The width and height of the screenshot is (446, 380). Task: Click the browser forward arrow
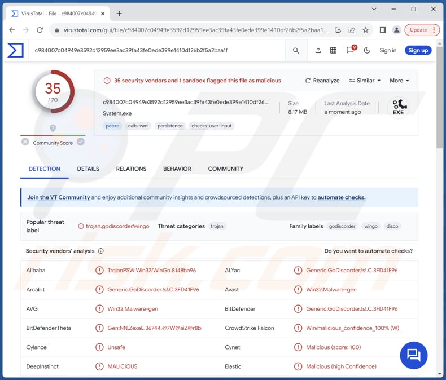coord(26,30)
